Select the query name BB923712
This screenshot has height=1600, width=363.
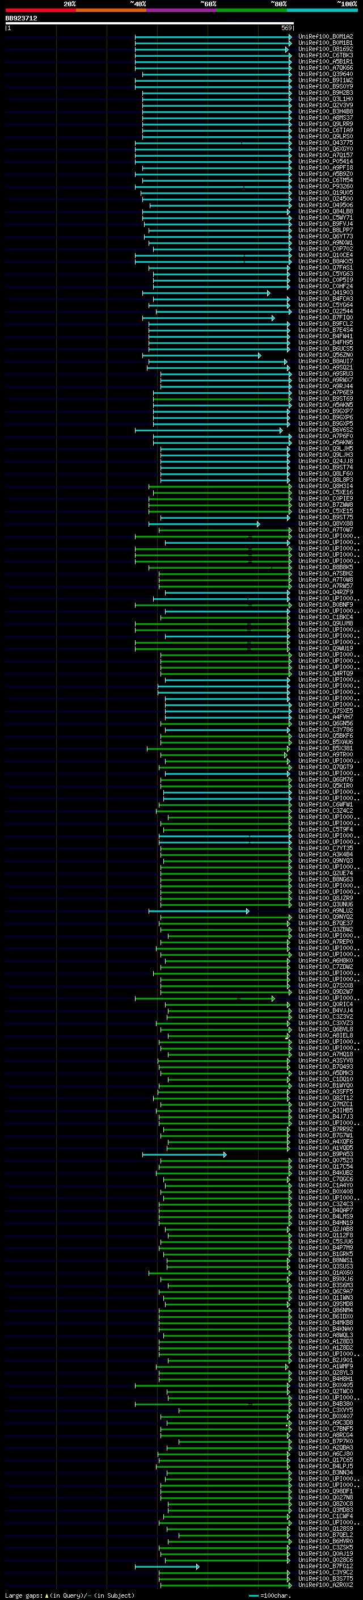pyautogui.click(x=21, y=19)
